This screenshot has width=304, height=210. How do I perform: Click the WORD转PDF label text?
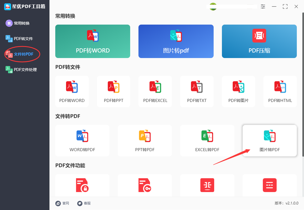82,150
